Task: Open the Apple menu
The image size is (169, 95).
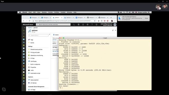Action: click(x=20, y=12)
